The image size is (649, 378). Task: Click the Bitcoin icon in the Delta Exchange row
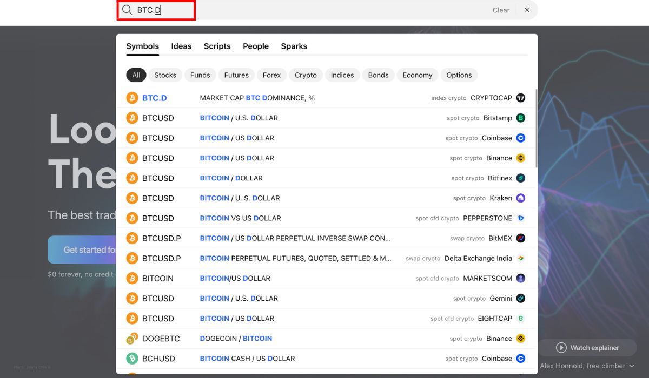(x=132, y=258)
